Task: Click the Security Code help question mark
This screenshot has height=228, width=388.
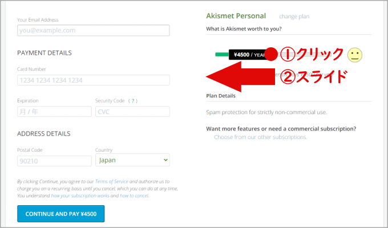Action: point(133,101)
